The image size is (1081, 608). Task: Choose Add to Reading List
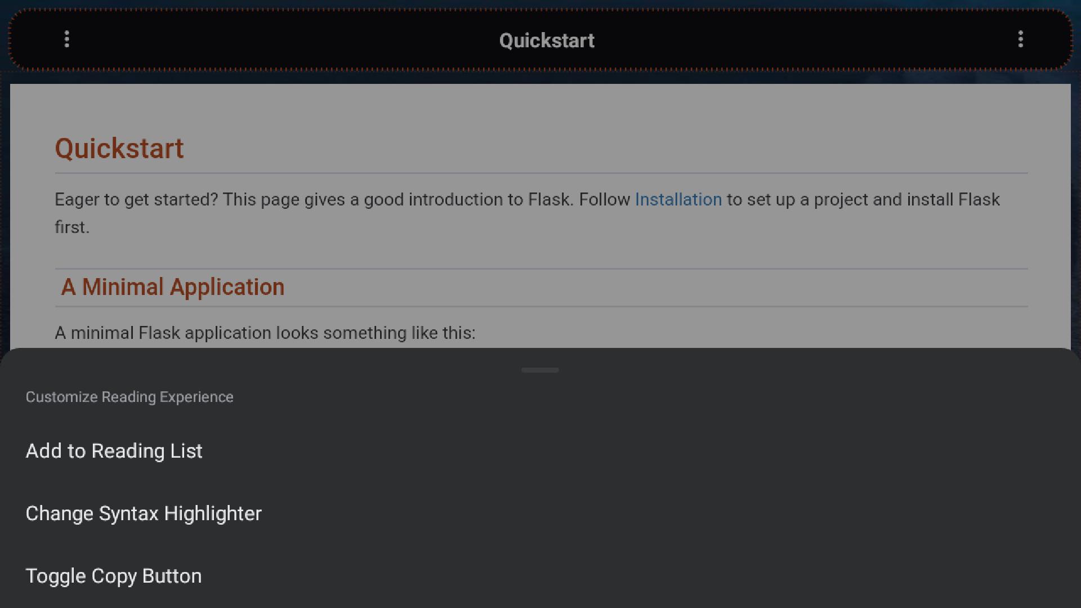pyautogui.click(x=114, y=450)
